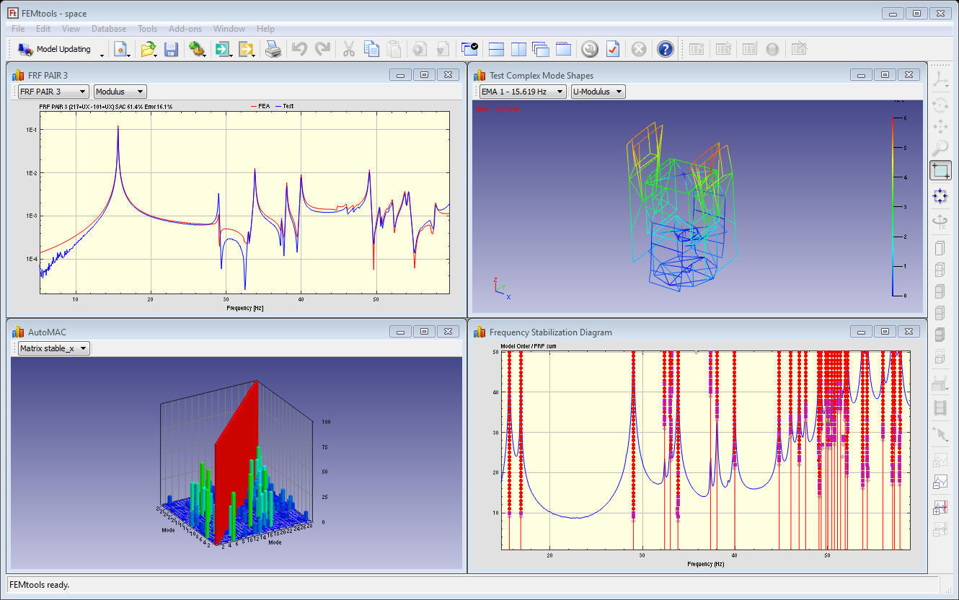Viewport: 959px width, 600px height.
Task: Click the tabbed windows layout icon
Action: pyautogui.click(x=564, y=49)
